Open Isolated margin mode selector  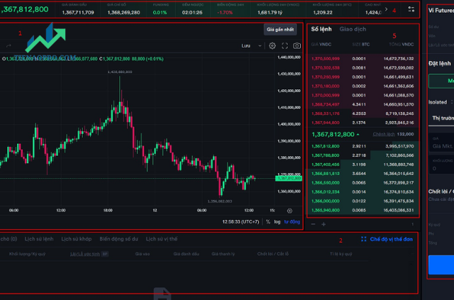point(441,102)
